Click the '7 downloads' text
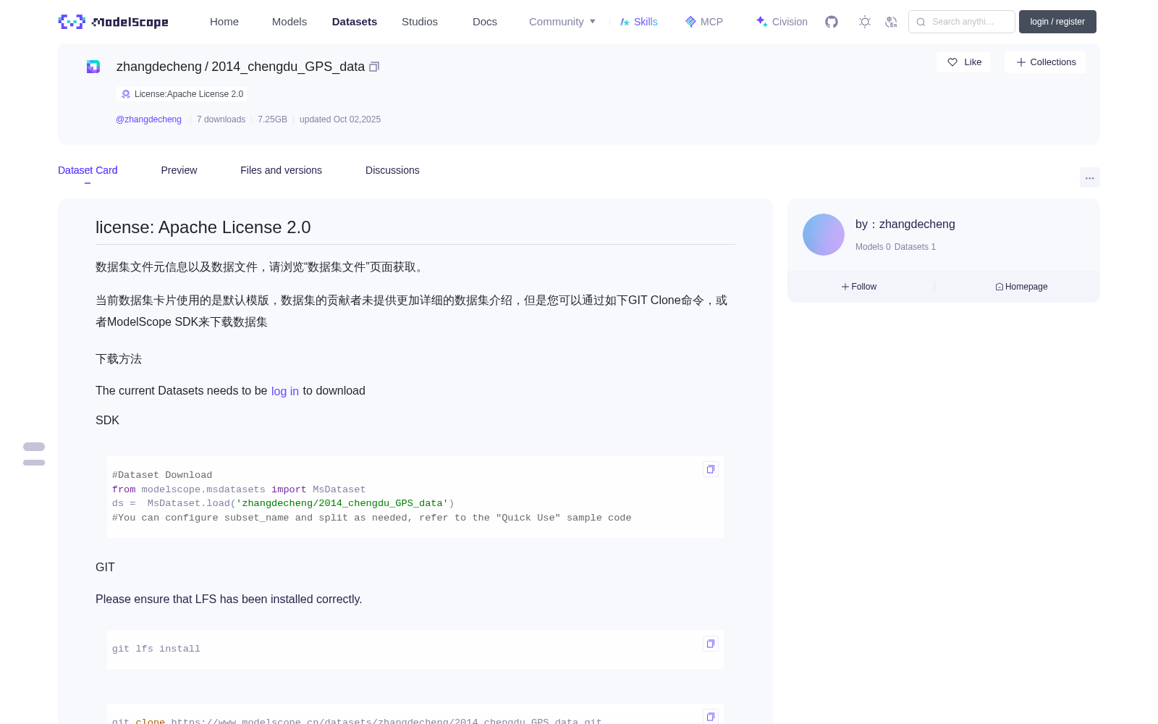 (x=221, y=119)
